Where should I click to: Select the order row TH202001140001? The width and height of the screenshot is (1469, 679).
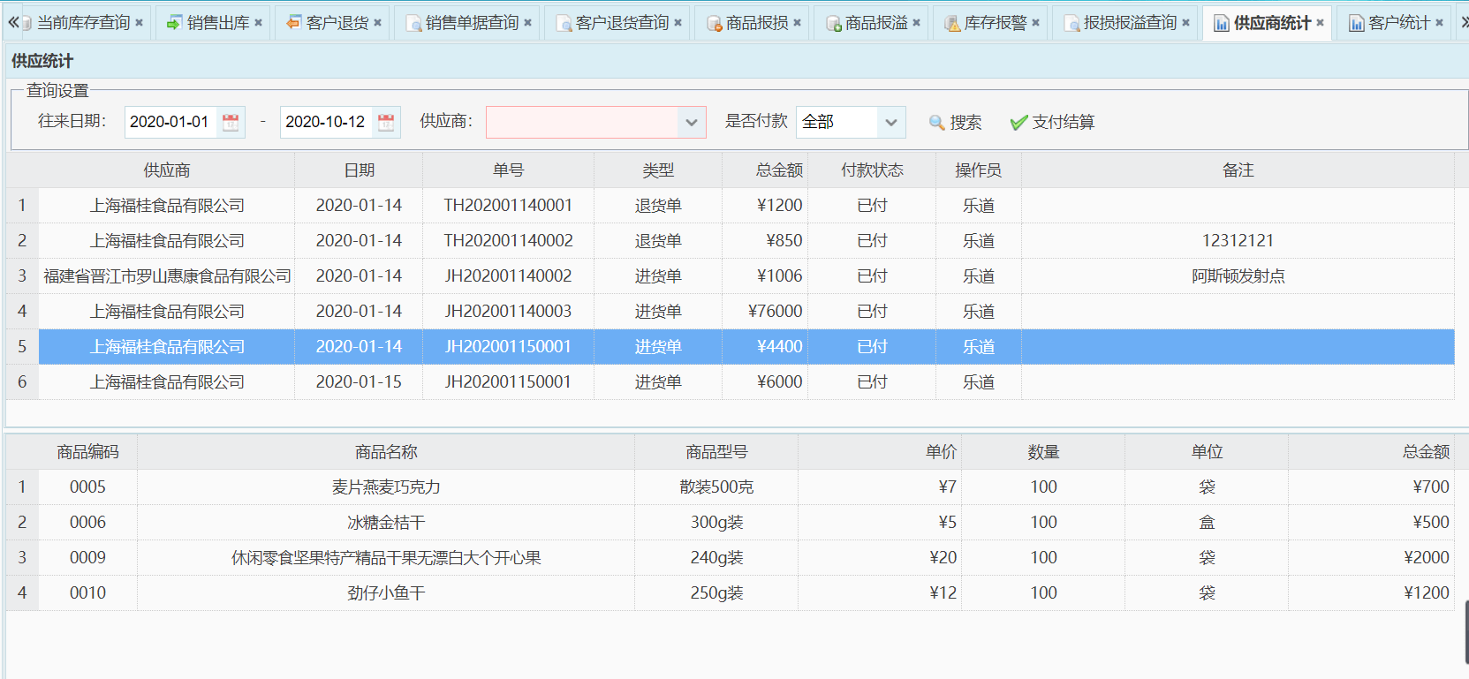click(x=731, y=206)
